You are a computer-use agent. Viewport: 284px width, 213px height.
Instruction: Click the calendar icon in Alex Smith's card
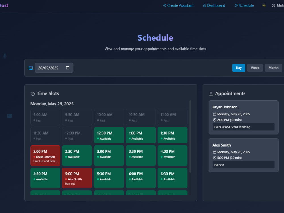[x=214, y=152]
